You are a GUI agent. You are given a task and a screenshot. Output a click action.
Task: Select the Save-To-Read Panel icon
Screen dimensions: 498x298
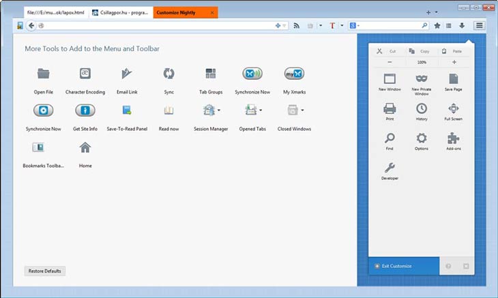[127, 110]
